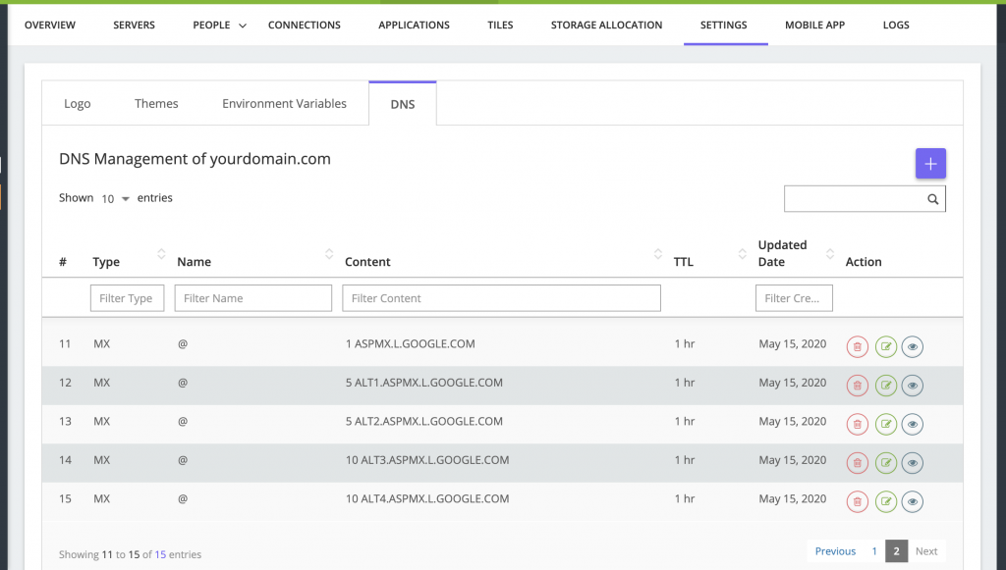Image resolution: width=1006 pixels, height=570 pixels.
Task: Go to the Previous page
Action: point(835,551)
